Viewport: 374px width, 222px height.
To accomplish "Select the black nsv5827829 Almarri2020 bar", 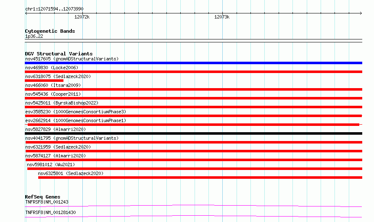I will [193, 133].
